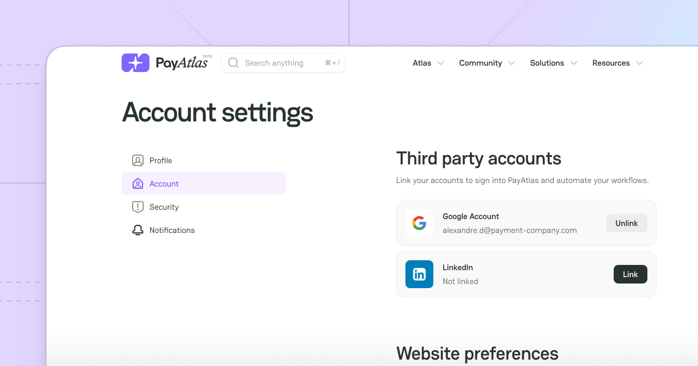Open the Community dropdown
Image resolution: width=698 pixels, height=366 pixels.
[x=512, y=63]
